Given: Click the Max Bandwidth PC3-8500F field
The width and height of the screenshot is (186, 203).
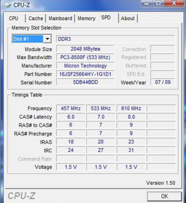Looking at the screenshot, I should pyautogui.click(x=85, y=57).
